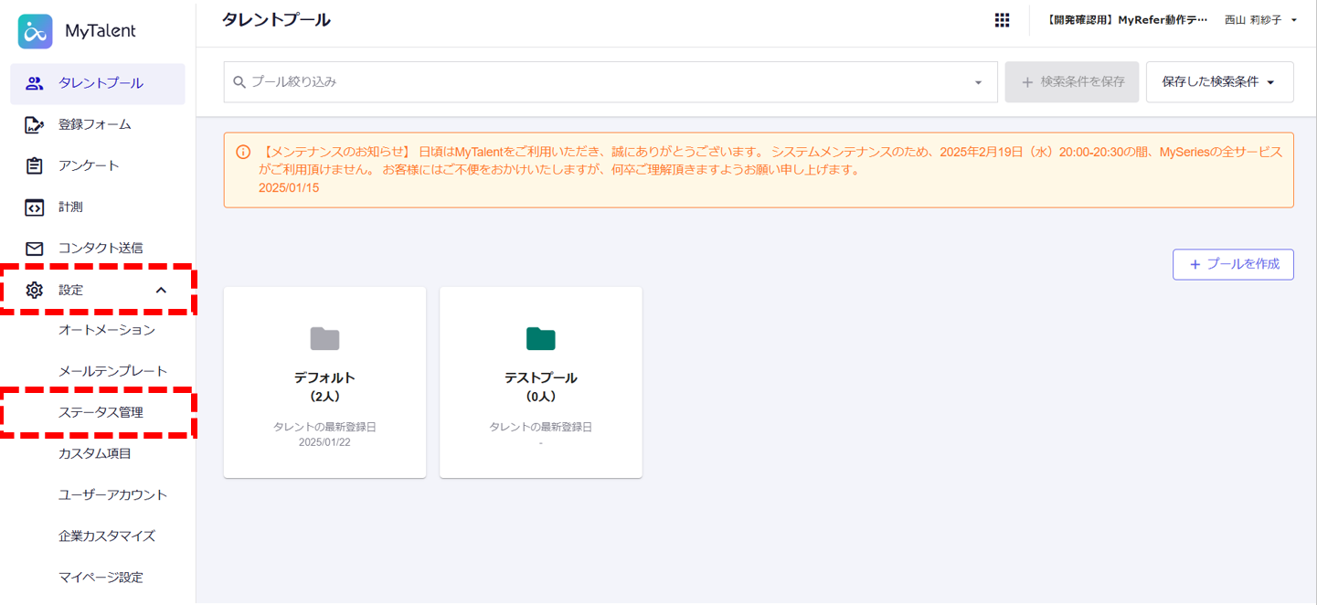Click the 登録フォーム icon in sidebar
Viewport: 1317px width, 605px height.
[x=35, y=125]
